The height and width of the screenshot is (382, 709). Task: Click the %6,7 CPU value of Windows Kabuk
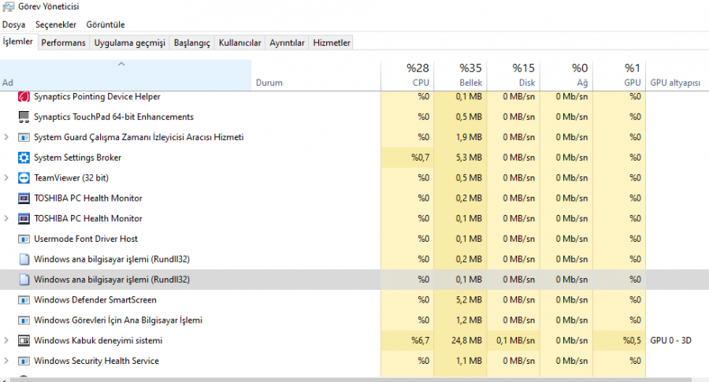420,340
